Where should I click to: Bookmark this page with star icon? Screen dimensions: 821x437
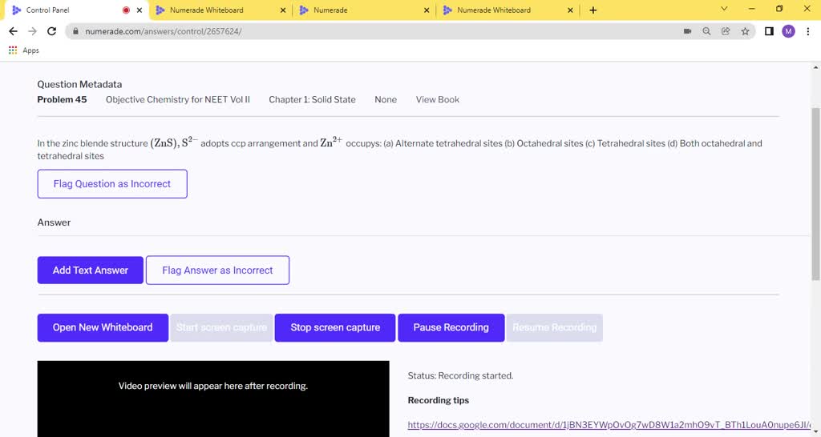pyautogui.click(x=745, y=31)
